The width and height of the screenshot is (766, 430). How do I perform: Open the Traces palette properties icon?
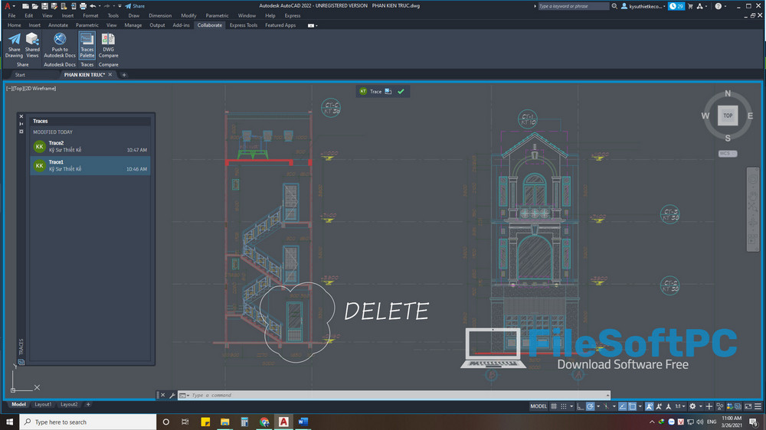(21, 132)
